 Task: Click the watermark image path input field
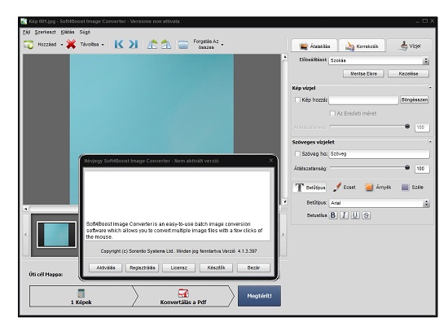point(363,99)
